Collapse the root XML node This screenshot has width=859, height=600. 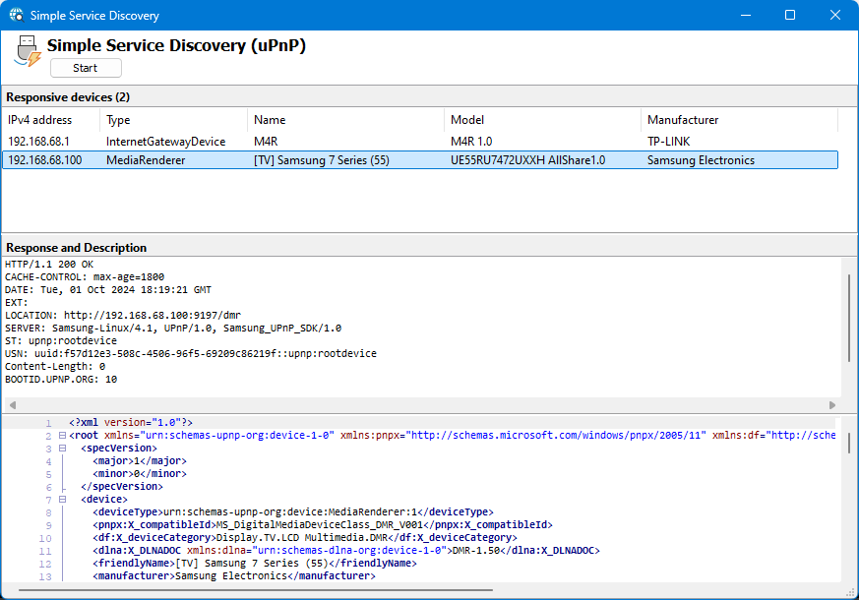click(x=62, y=435)
